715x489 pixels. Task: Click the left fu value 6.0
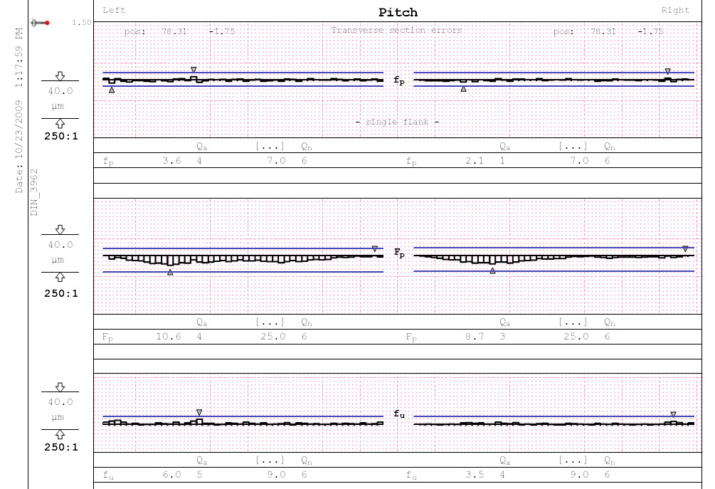(172, 474)
